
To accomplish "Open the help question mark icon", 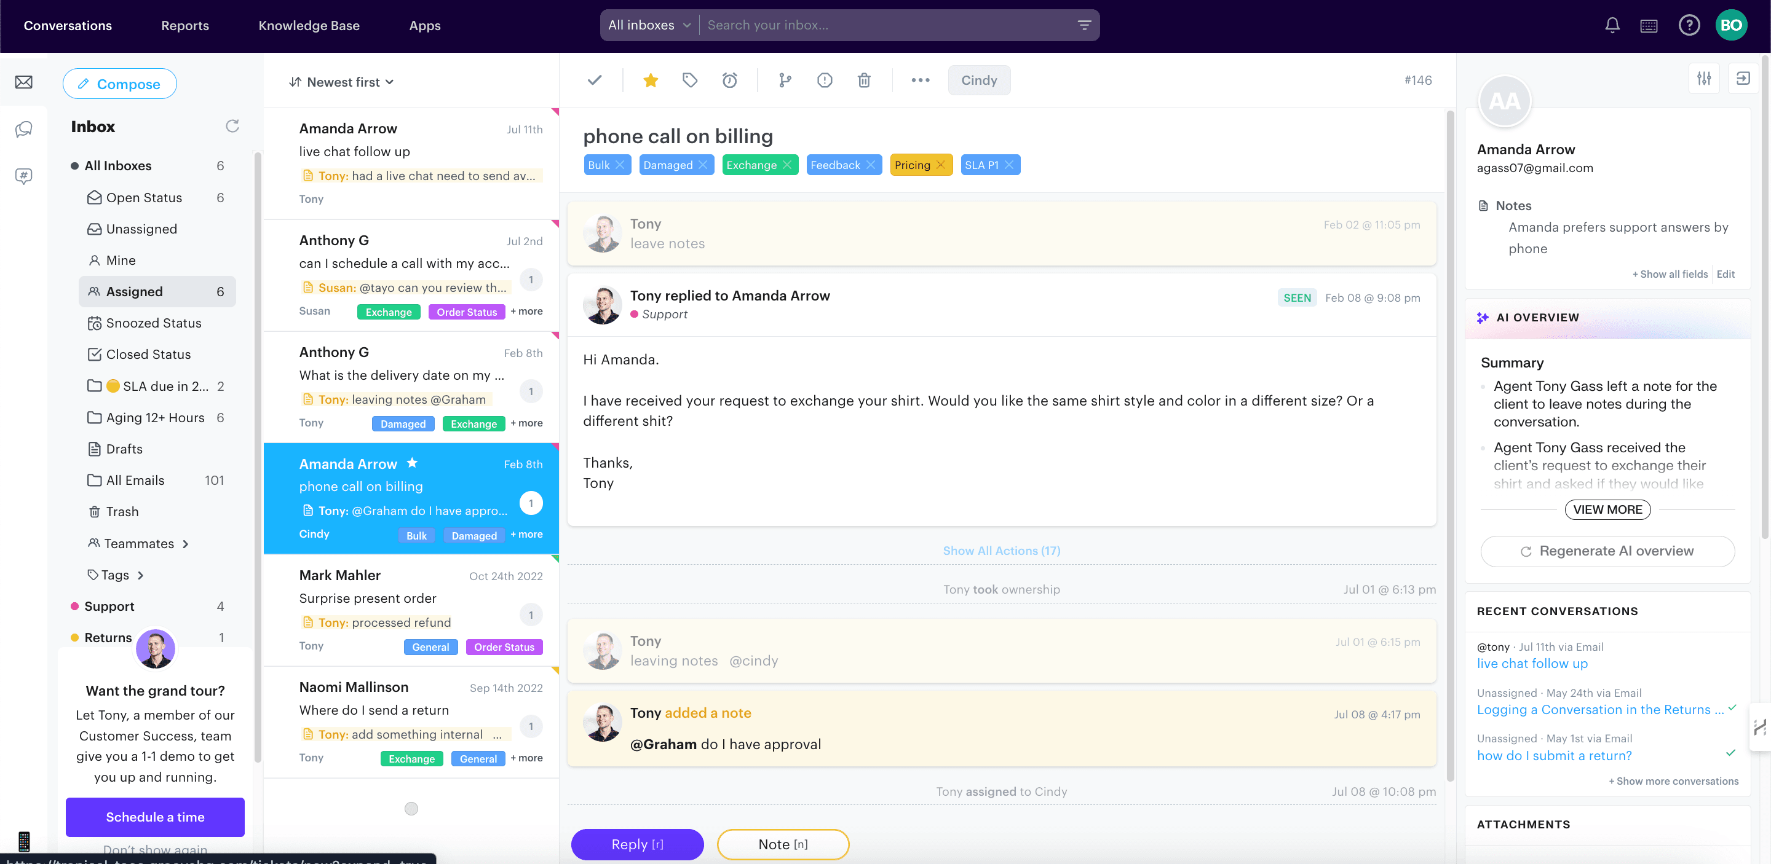I will tap(1689, 25).
